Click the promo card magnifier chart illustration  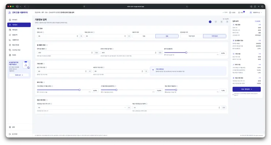click(26, 65)
